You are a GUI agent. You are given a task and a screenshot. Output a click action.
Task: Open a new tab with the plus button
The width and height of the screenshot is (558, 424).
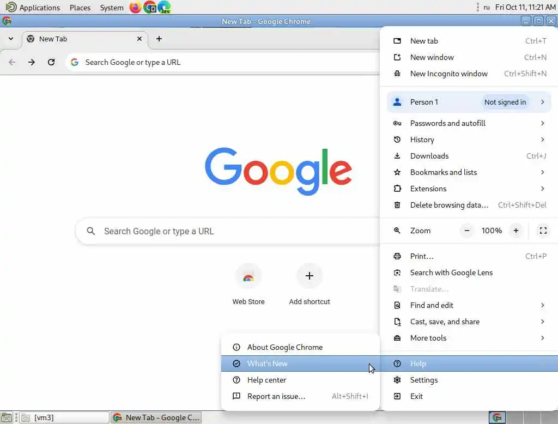tap(159, 39)
